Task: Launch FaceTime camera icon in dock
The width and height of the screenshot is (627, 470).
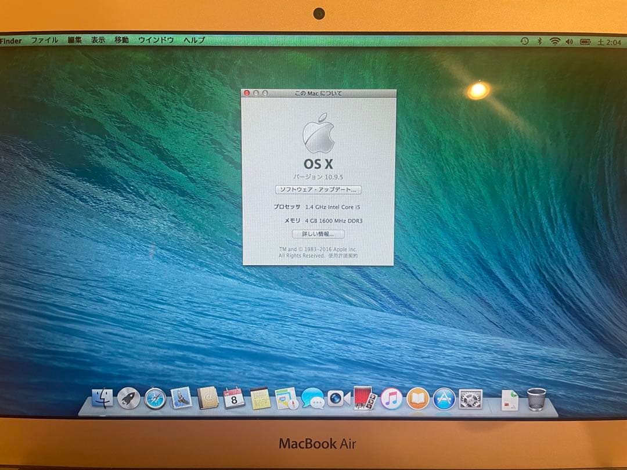Action: tap(338, 399)
